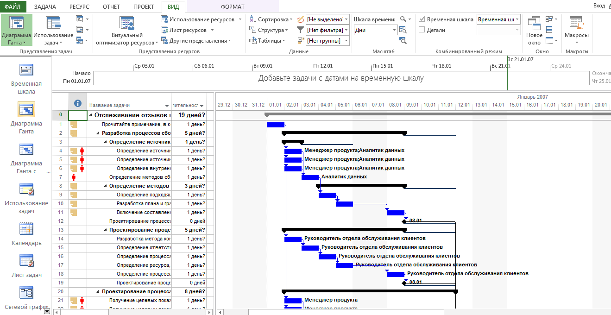Click the timeline placeholder Добавьте задачи с датами

click(341, 78)
